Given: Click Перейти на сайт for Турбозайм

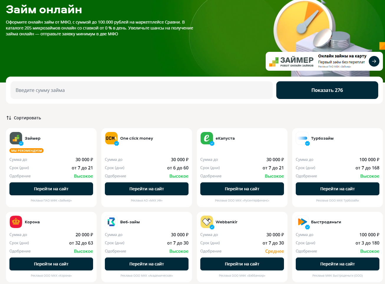Looking at the screenshot, I should (x=338, y=189).
